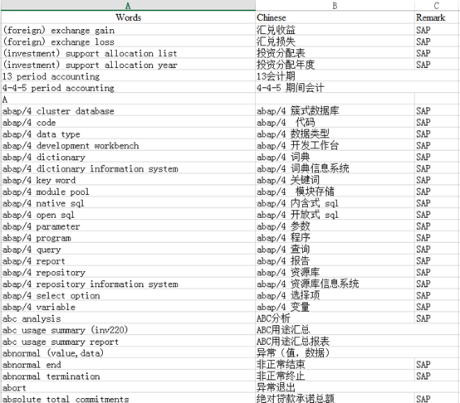Select 'abc usage summary report' cell
Screen dimensions: 460x403
tap(128, 342)
